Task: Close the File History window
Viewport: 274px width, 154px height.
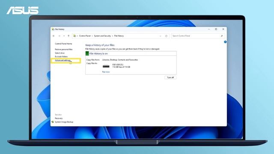Action: tap(223, 30)
